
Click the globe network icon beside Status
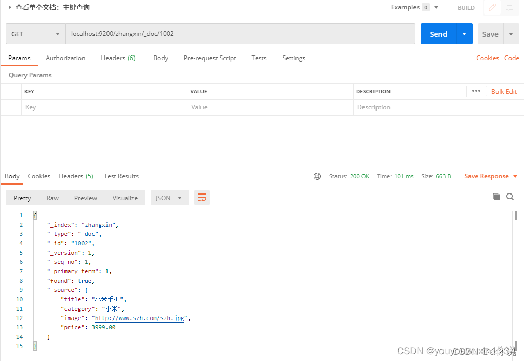click(x=317, y=176)
